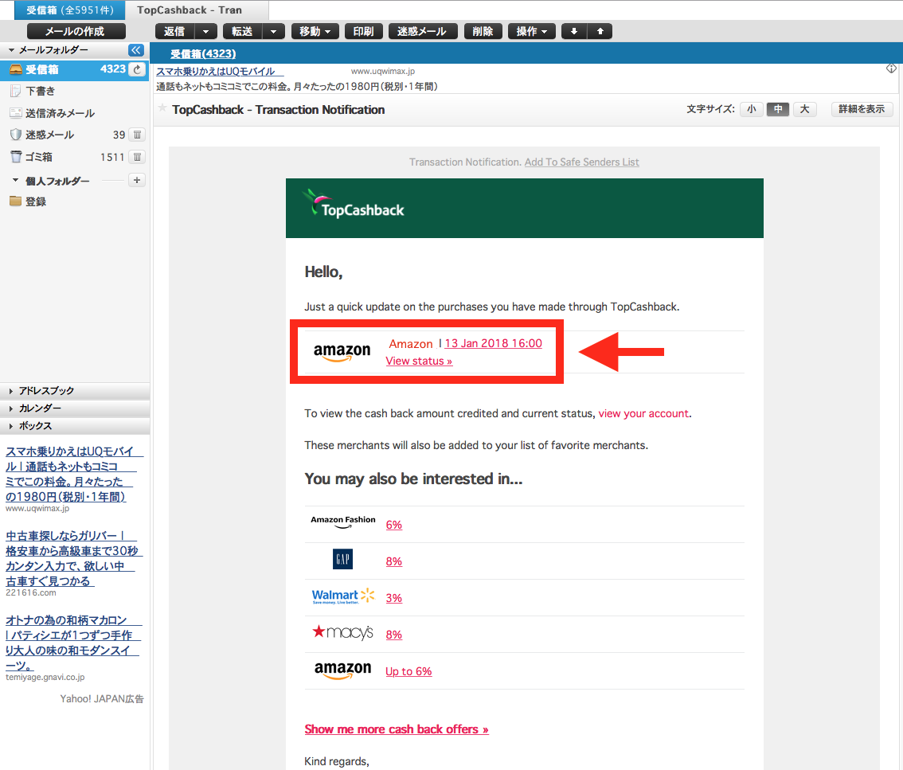
Task: Click the メールの作成 compose button
Action: [x=76, y=31]
